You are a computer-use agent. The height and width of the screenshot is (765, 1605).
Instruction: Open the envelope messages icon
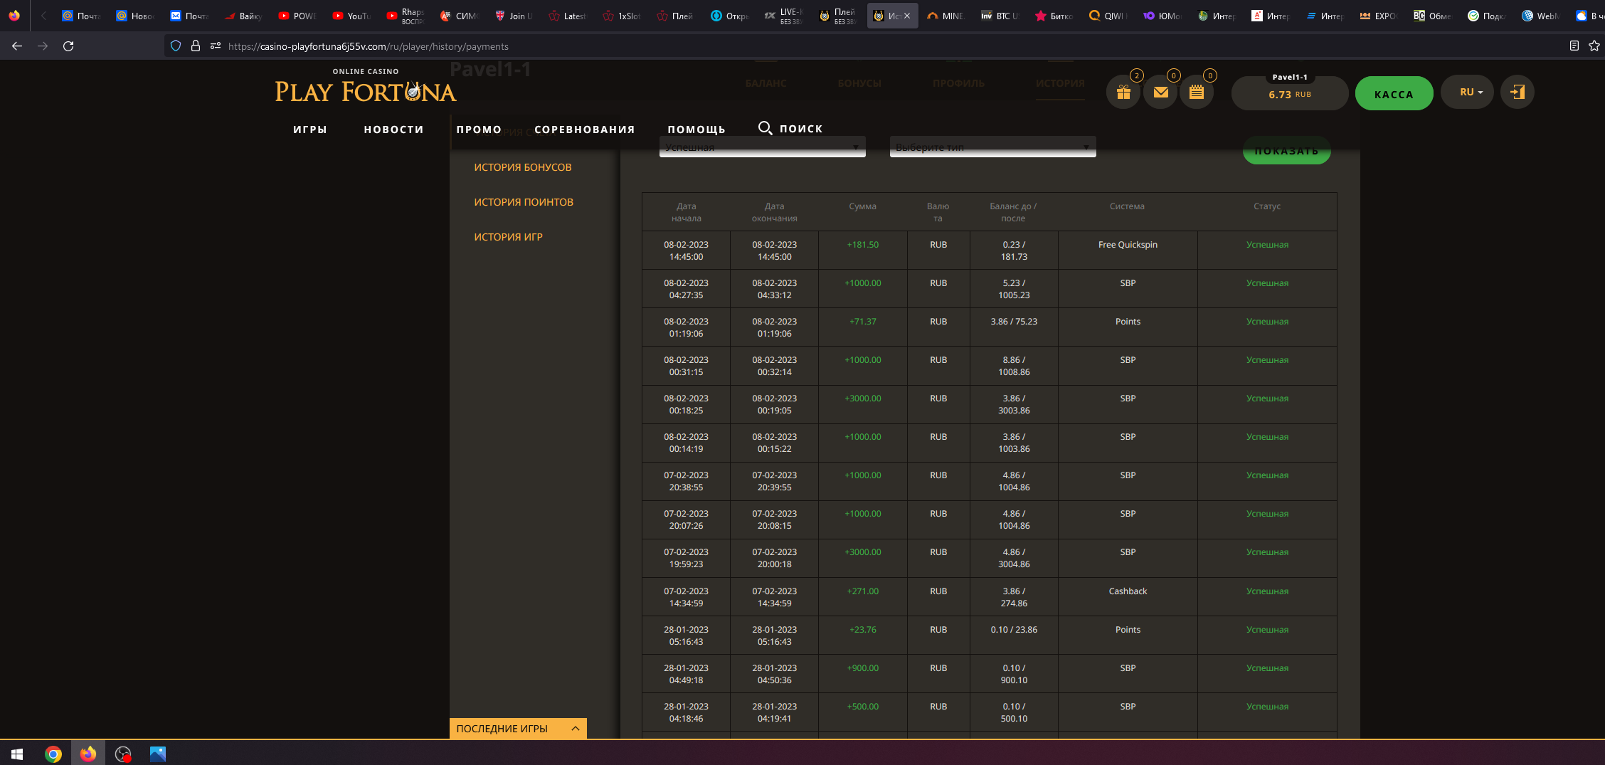click(x=1160, y=93)
